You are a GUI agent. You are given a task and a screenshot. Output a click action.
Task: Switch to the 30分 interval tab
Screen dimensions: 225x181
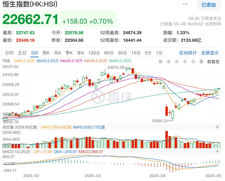click(x=122, y=53)
